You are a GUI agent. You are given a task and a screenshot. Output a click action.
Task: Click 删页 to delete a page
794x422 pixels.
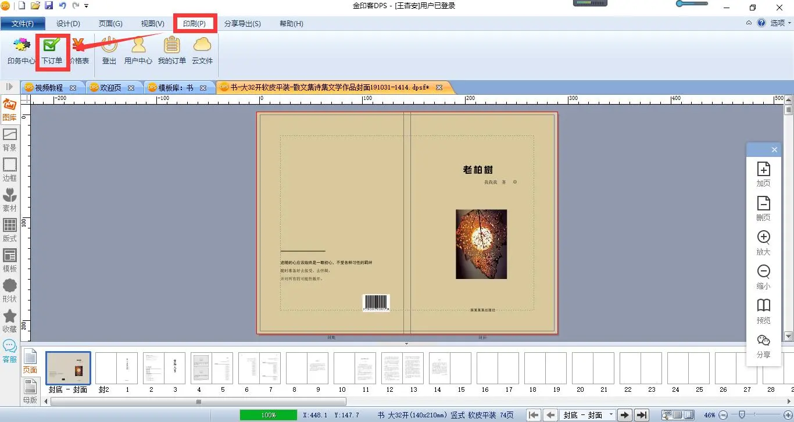[763, 209]
